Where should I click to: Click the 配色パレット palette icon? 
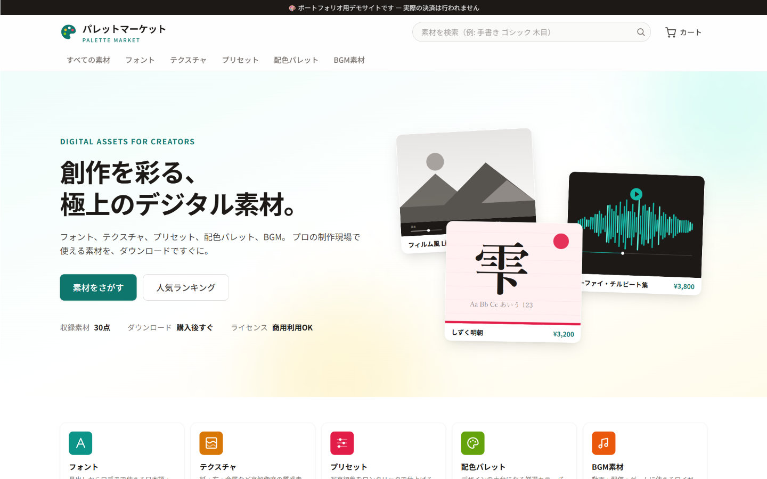tap(472, 443)
